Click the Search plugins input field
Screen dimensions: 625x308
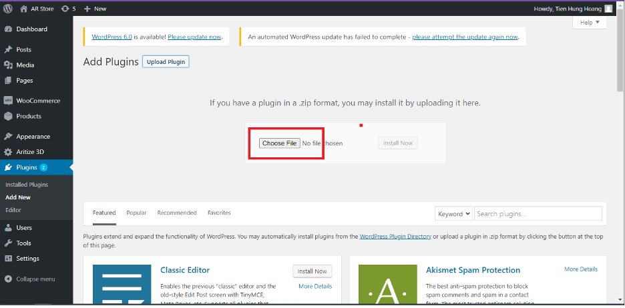click(538, 214)
